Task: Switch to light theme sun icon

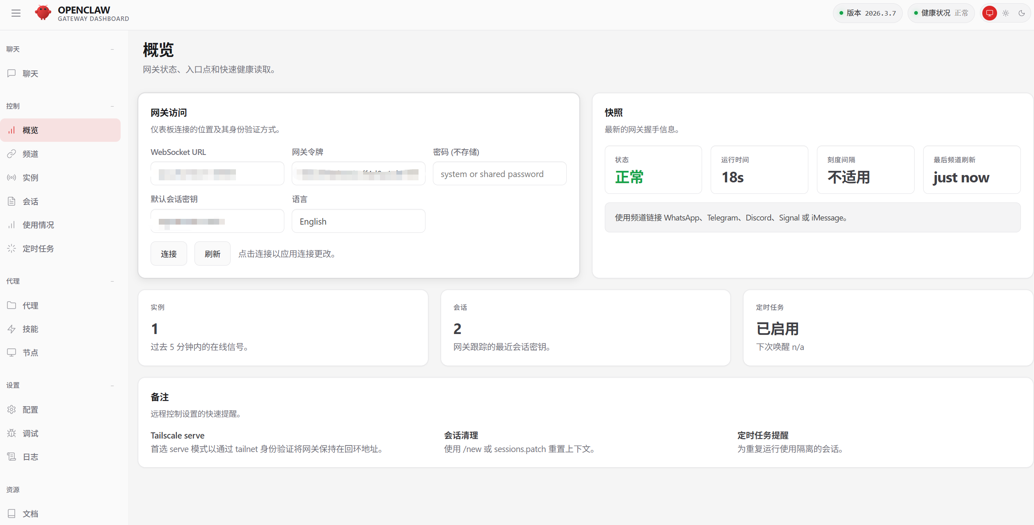Action: click(x=1006, y=13)
